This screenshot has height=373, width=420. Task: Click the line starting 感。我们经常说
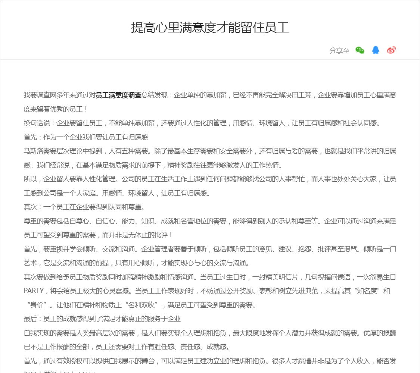pos(153,165)
